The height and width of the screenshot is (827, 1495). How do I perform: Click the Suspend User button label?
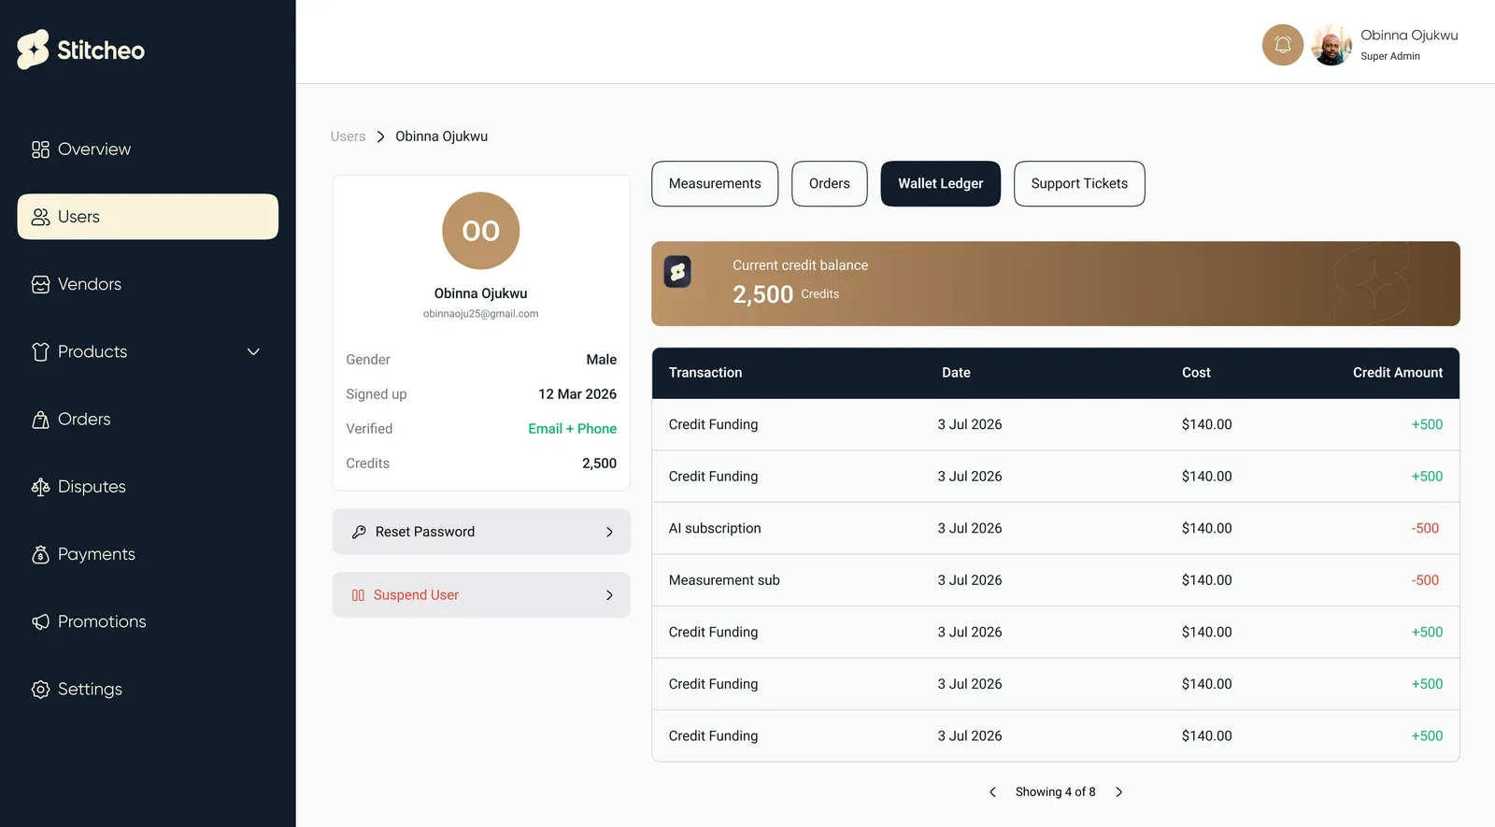coord(416,595)
